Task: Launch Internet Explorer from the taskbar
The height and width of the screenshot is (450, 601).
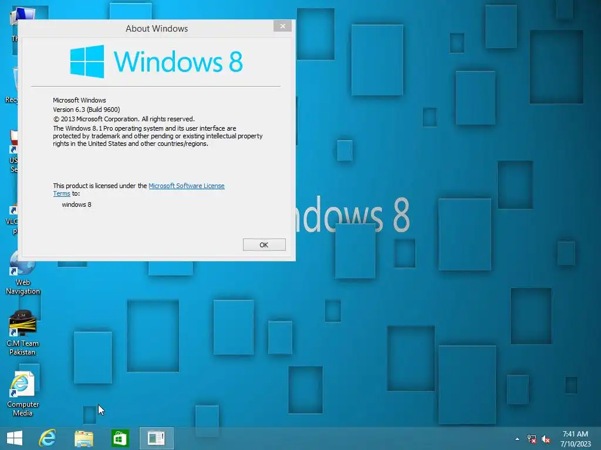Action: 48,438
